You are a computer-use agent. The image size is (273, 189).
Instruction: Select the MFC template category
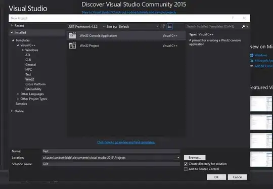(x=28, y=69)
